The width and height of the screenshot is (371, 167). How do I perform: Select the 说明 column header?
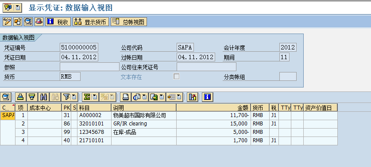point(143,108)
